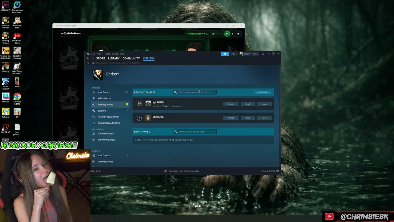This screenshot has height=222, width=394.
Task: Select Followed Players in sidebar
Action: click(110, 134)
